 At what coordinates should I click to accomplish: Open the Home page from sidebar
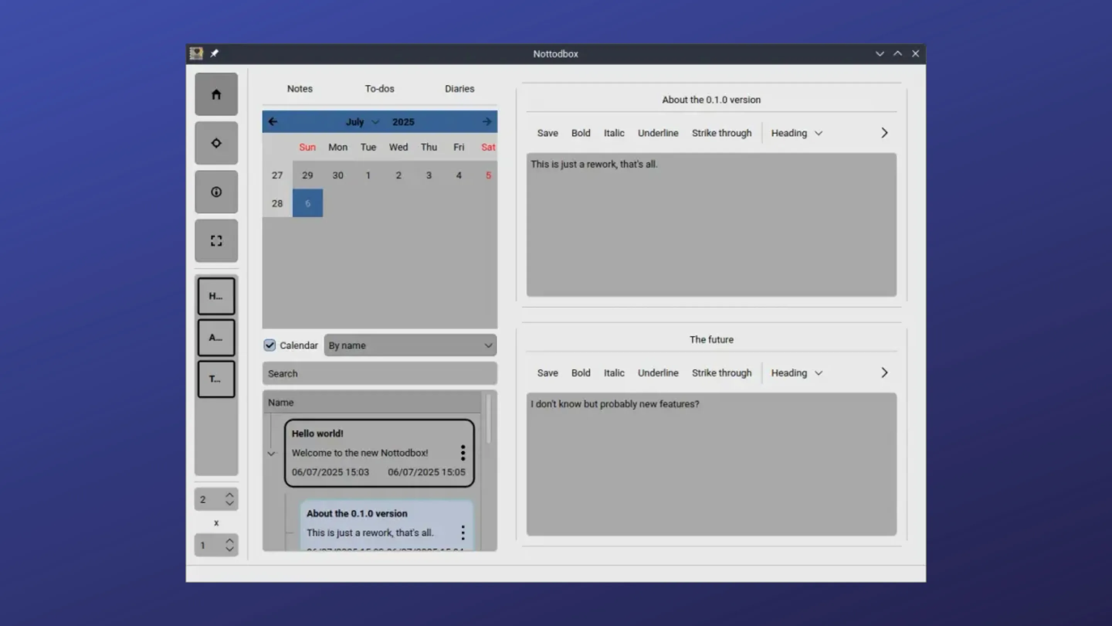click(x=216, y=94)
